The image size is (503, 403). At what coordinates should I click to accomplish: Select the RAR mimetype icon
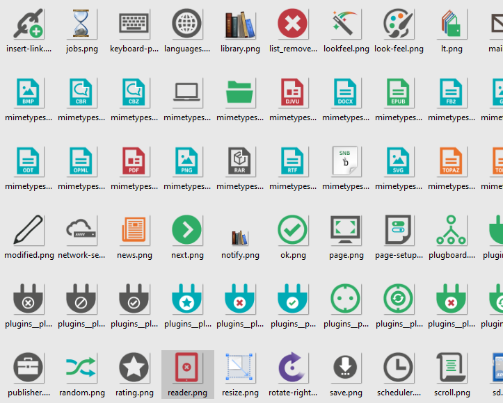[x=239, y=161]
